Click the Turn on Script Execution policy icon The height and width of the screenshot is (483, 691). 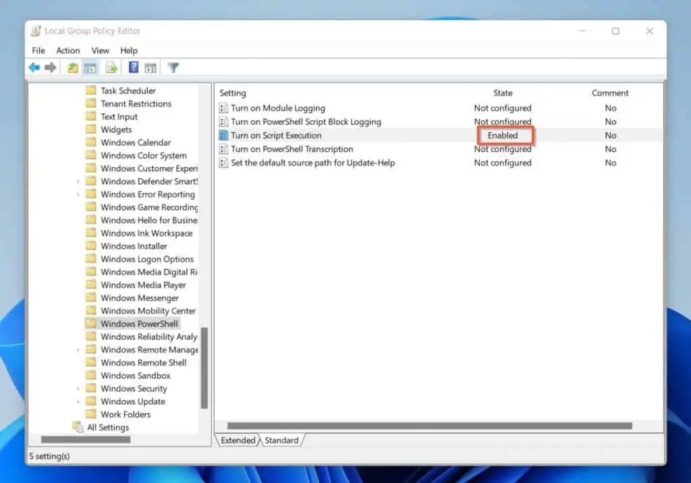click(x=224, y=136)
